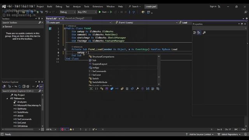Close the Form1.vb tab
This screenshot has height=140, width=249.
coord(63,19)
